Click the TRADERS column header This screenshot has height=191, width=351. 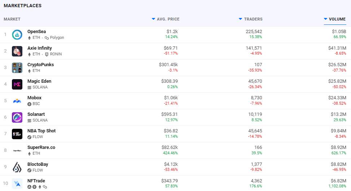pyautogui.click(x=253, y=19)
